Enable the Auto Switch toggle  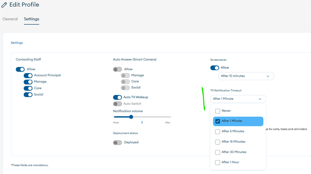click(x=117, y=104)
